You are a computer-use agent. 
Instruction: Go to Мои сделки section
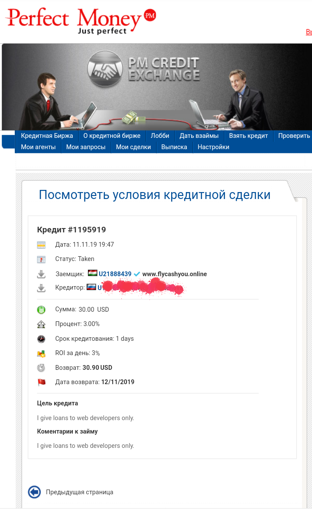(133, 147)
